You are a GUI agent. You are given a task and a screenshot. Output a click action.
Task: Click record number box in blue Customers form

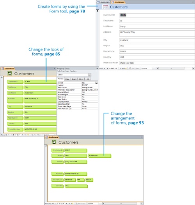click(x=113, y=68)
